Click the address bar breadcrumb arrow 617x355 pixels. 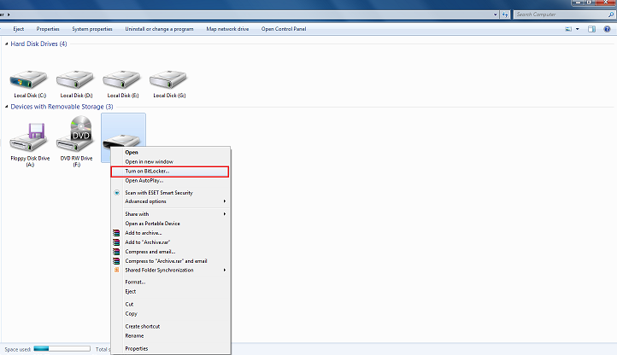9,15
